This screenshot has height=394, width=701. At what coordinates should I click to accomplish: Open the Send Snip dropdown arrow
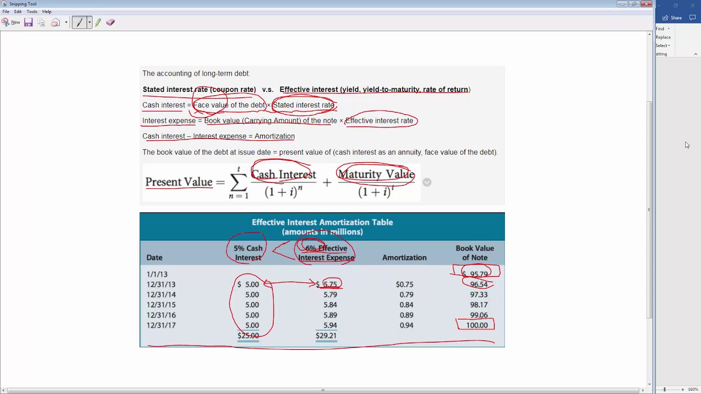click(x=66, y=22)
